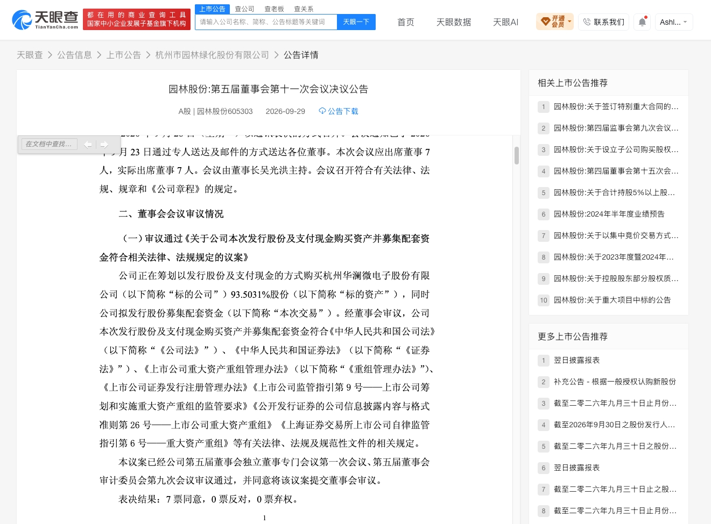711x524 pixels.
Task: Open 园林股份:关于以集中竞价交易方式 announcement
Action: [x=616, y=235]
